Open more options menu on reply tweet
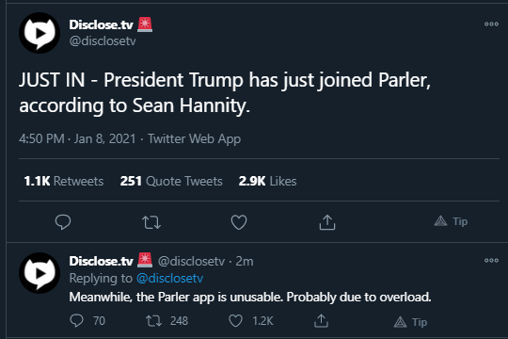The image size is (508, 339). pyautogui.click(x=491, y=260)
